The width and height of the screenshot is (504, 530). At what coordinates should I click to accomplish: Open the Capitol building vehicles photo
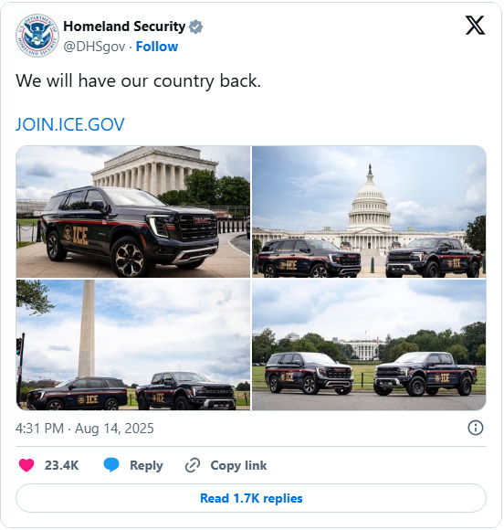pos(369,212)
